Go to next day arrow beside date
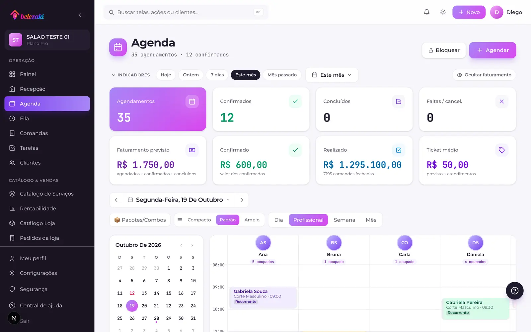This screenshot has height=332, width=531. click(x=242, y=200)
